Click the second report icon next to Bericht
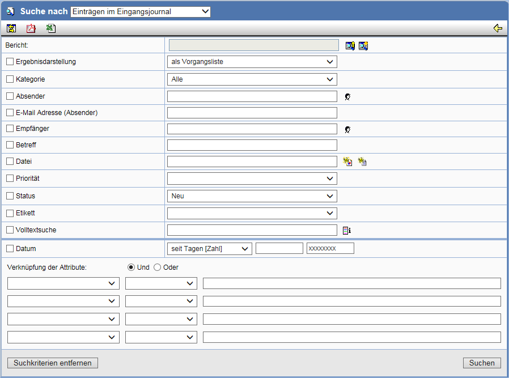Viewport: 509px width, 378px height. (363, 46)
